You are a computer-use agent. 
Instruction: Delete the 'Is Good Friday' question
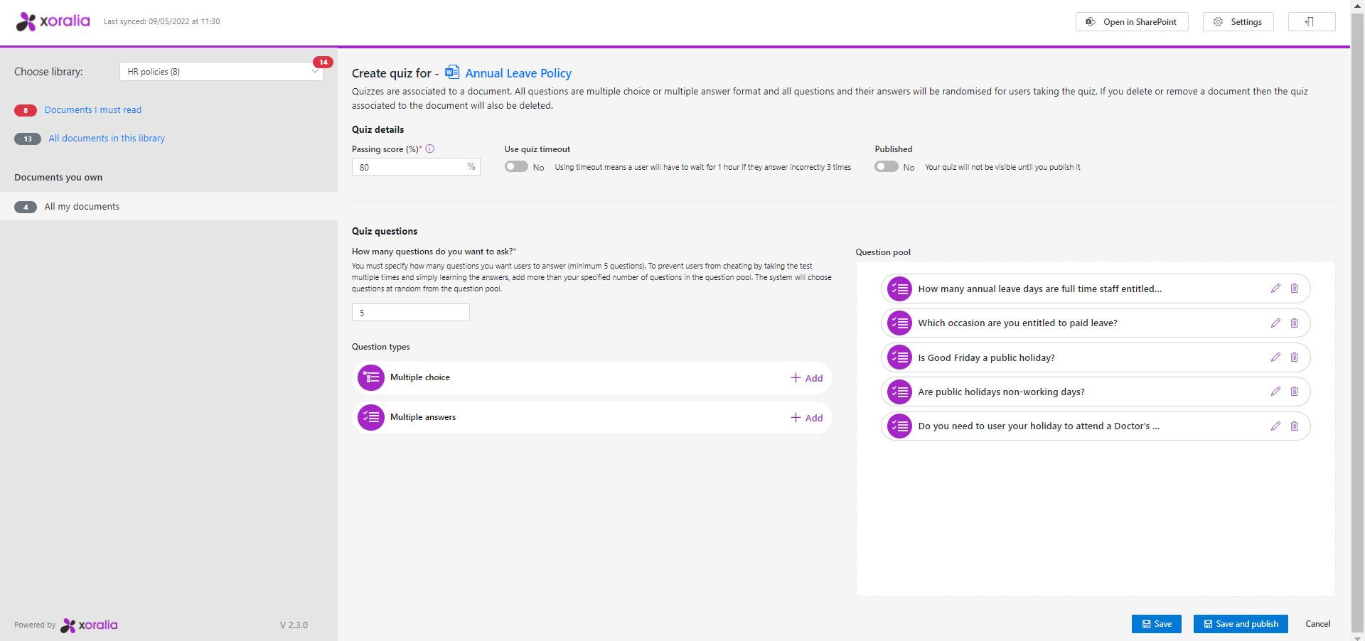pos(1294,357)
